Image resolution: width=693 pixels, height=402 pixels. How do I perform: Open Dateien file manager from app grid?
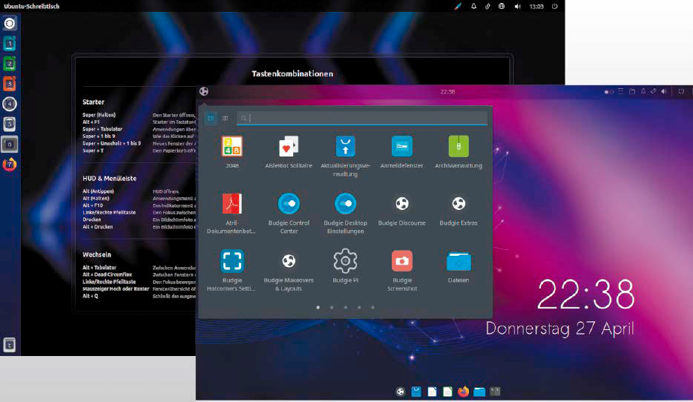459,266
